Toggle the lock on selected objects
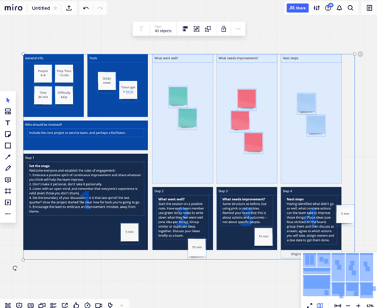The height and width of the screenshot is (308, 377). click(224, 29)
